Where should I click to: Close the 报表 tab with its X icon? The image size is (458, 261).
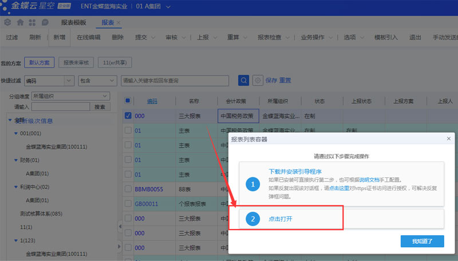119,22
